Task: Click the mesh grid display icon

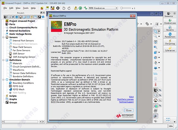Action: pyautogui.click(x=155, y=111)
